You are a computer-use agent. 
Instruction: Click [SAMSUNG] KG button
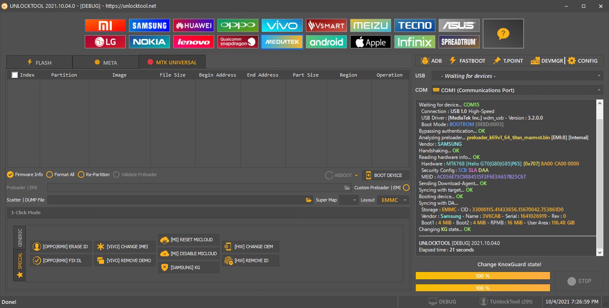[189, 267]
